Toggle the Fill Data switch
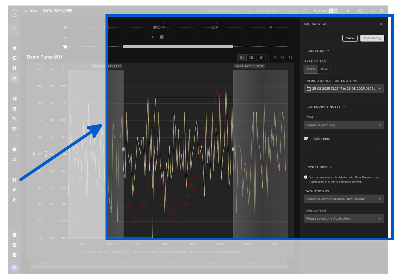This screenshot has height=280, width=396. pos(333,11)
